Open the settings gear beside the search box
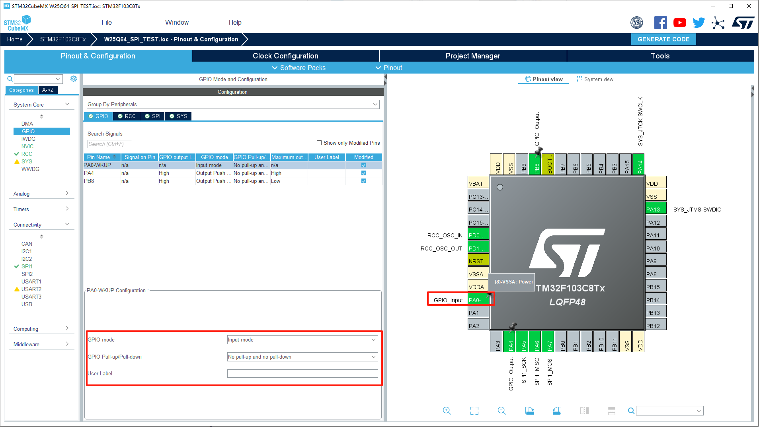Image resolution: width=759 pixels, height=427 pixels. [74, 79]
